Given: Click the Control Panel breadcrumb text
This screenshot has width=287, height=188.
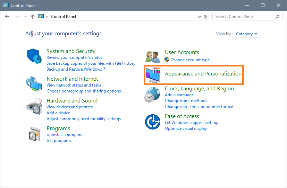Looking at the screenshot, I should (x=64, y=17).
